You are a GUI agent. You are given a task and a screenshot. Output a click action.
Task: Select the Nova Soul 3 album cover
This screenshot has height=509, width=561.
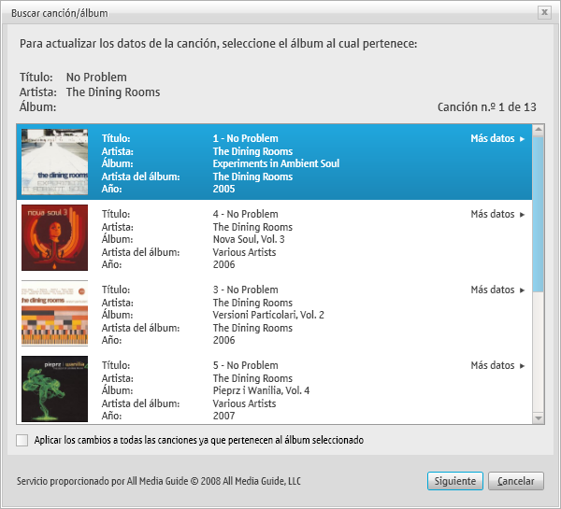point(54,238)
